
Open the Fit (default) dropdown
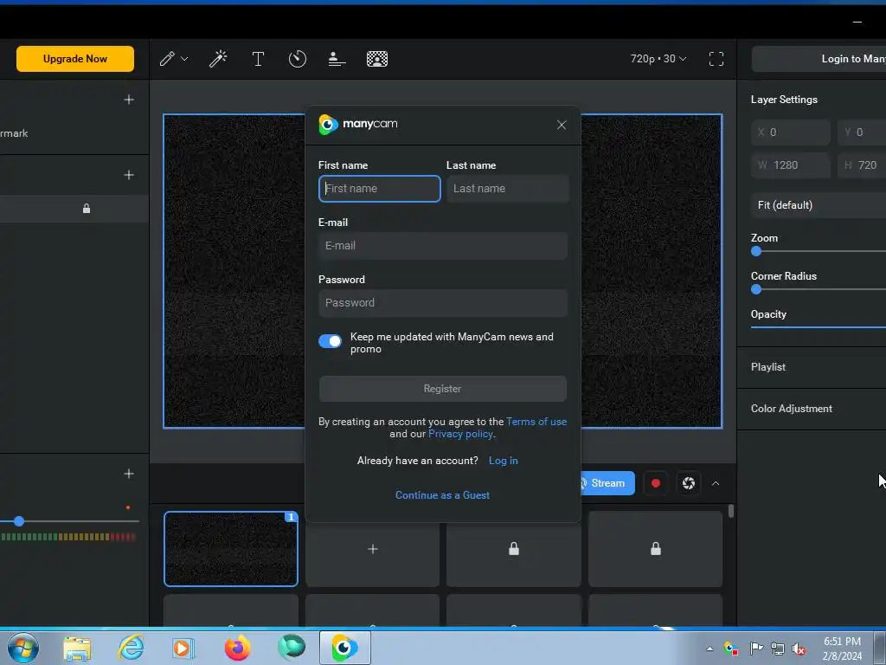pyautogui.click(x=819, y=204)
